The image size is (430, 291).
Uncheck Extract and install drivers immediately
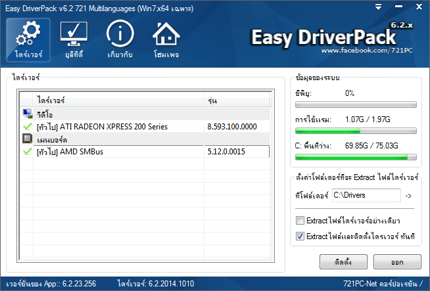click(x=300, y=236)
